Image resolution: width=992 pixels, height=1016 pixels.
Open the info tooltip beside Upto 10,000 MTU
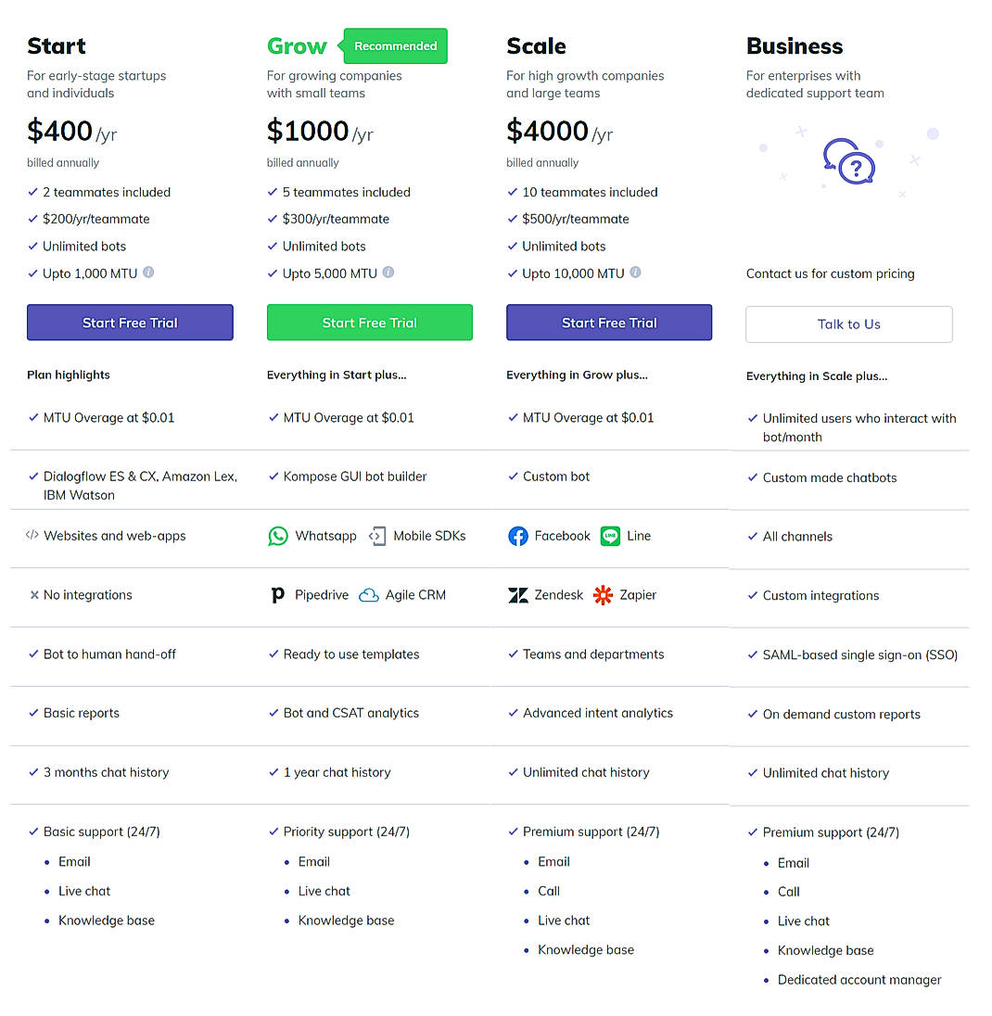pyautogui.click(x=635, y=272)
